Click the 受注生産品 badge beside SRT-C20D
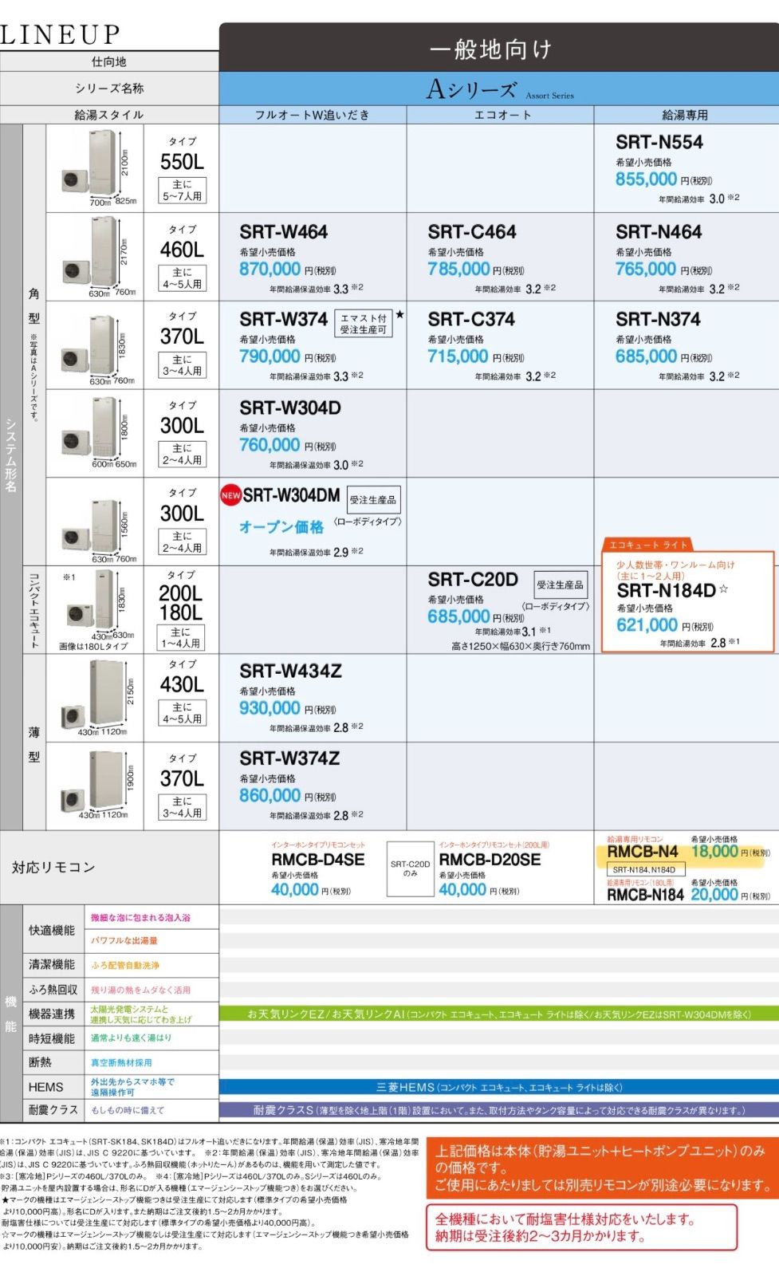 [x=560, y=585]
